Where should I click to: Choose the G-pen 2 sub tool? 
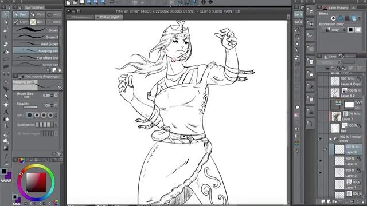36,37
